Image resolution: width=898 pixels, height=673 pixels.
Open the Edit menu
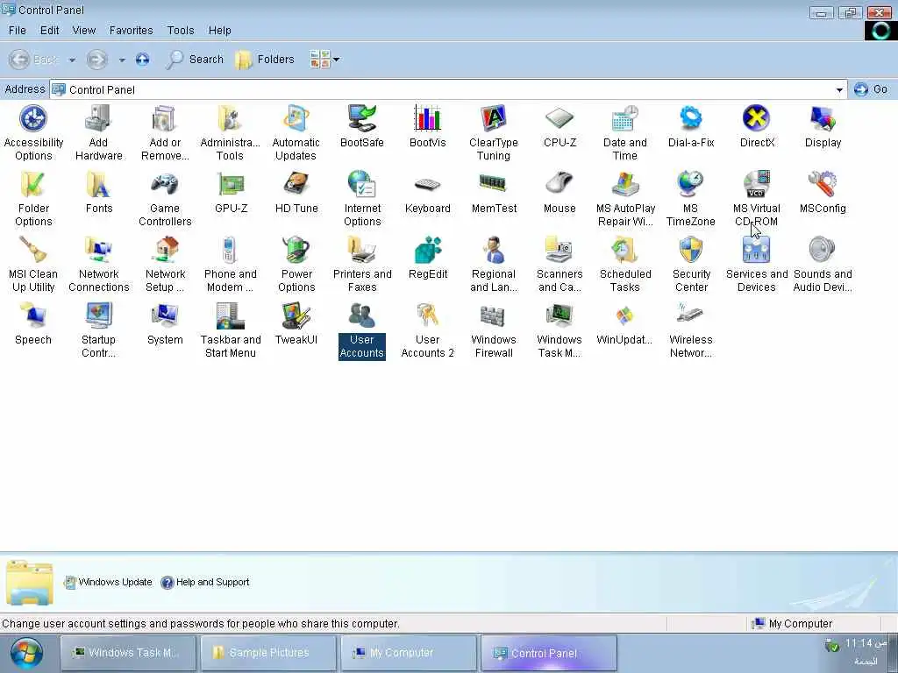point(49,31)
